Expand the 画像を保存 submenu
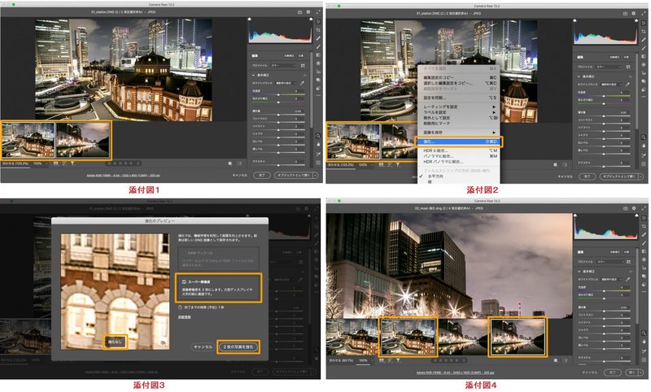 pos(458,133)
